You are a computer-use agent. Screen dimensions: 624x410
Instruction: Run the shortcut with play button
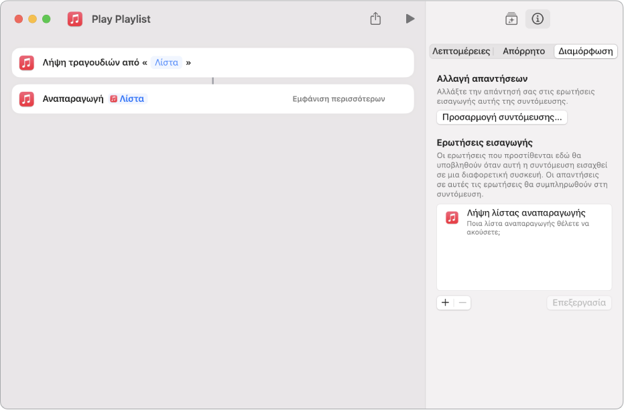click(410, 19)
